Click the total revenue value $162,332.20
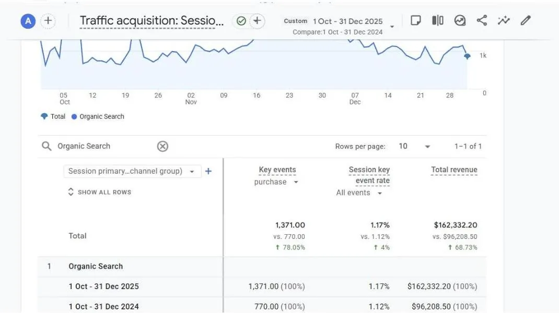 point(455,225)
